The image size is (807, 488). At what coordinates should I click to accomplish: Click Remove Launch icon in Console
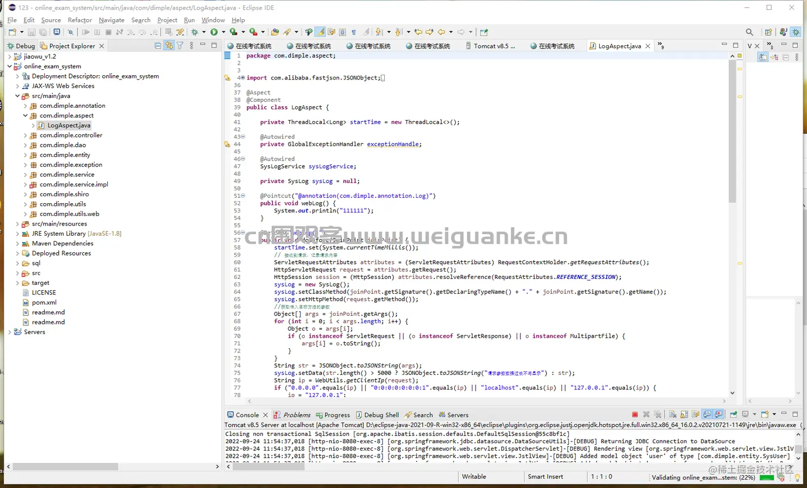(x=646, y=414)
